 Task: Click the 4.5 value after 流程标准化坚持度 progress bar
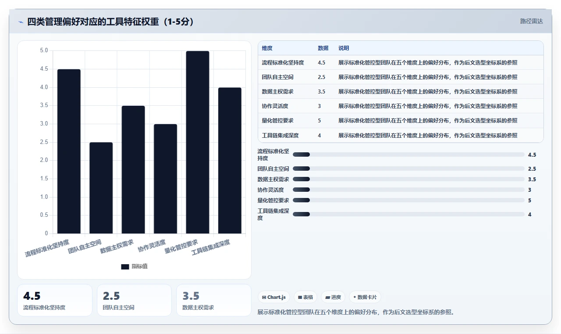pos(532,154)
